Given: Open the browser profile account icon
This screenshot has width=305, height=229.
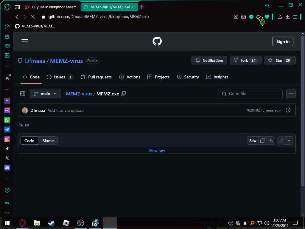Looking at the screenshot, I should tap(279, 17).
